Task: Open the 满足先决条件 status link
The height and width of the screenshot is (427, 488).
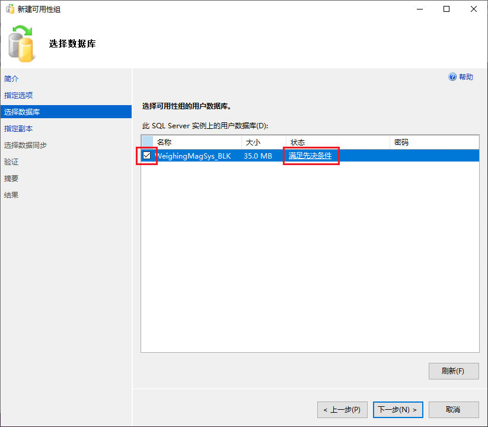Action: pos(310,156)
